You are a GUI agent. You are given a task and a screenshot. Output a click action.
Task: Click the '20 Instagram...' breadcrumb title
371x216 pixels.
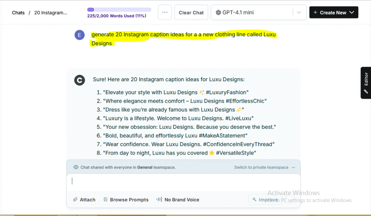pos(51,13)
